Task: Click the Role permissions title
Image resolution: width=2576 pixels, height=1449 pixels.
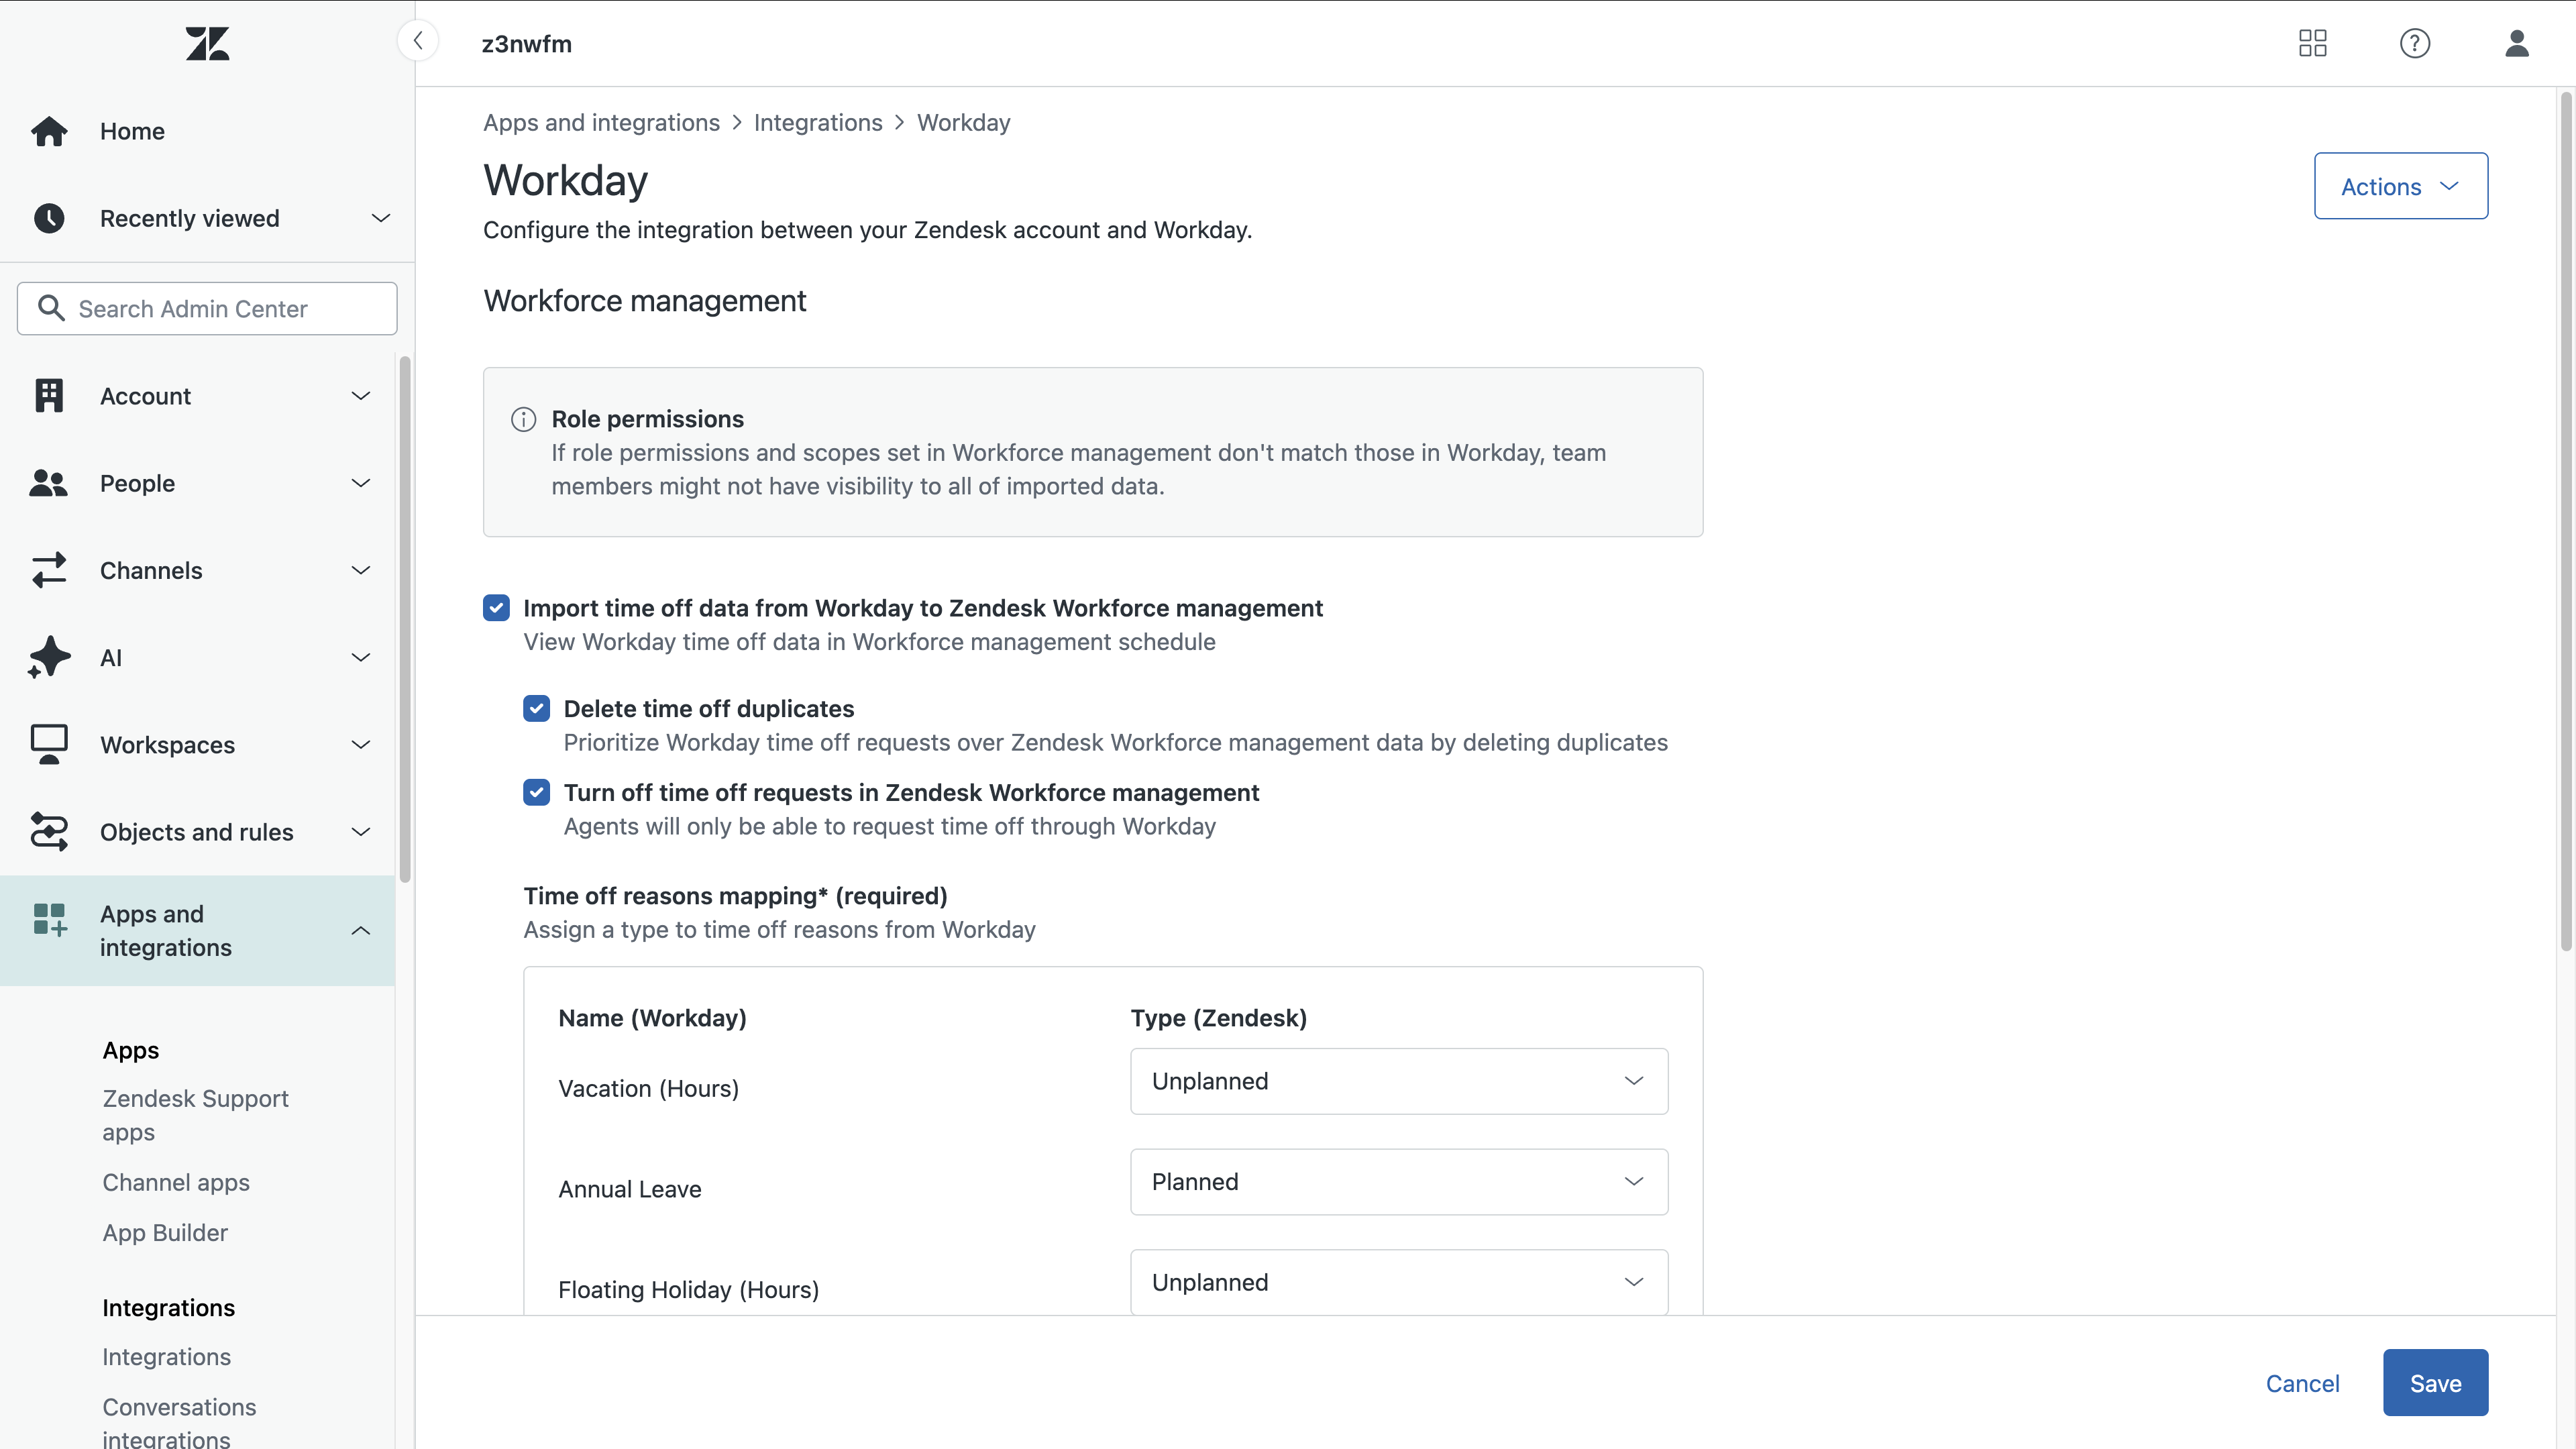Action: click(x=647, y=419)
